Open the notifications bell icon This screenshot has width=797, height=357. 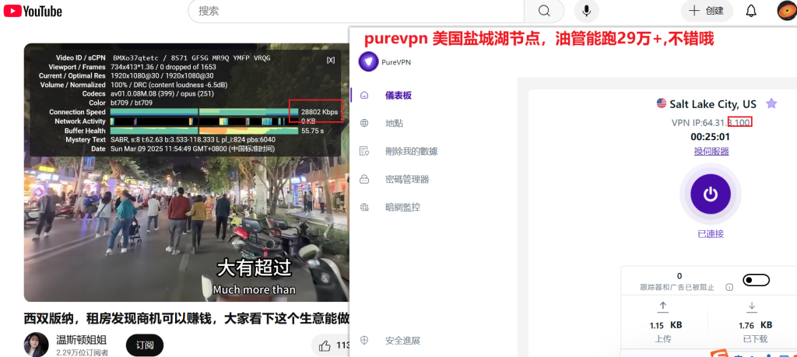point(751,11)
